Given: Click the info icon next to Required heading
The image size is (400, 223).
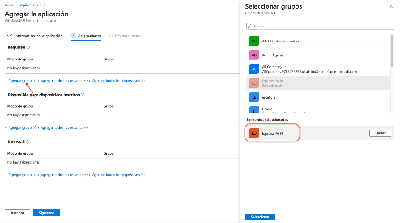Looking at the screenshot, I should point(28,47).
